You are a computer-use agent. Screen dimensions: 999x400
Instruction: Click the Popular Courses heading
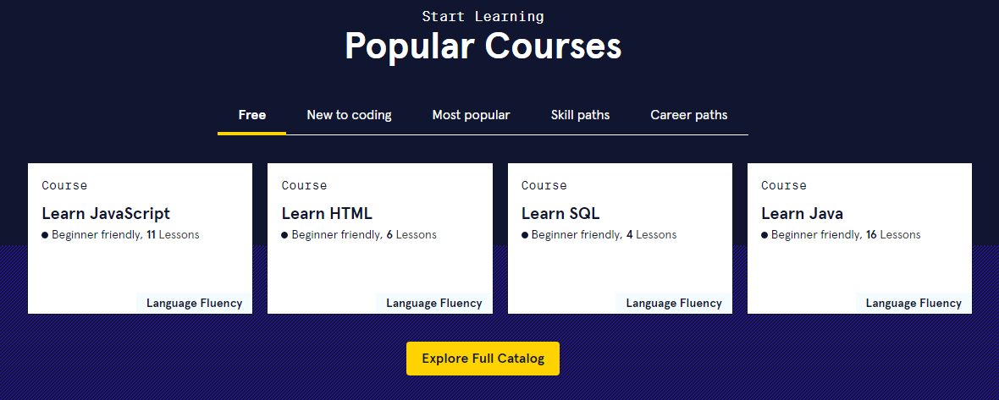point(483,46)
